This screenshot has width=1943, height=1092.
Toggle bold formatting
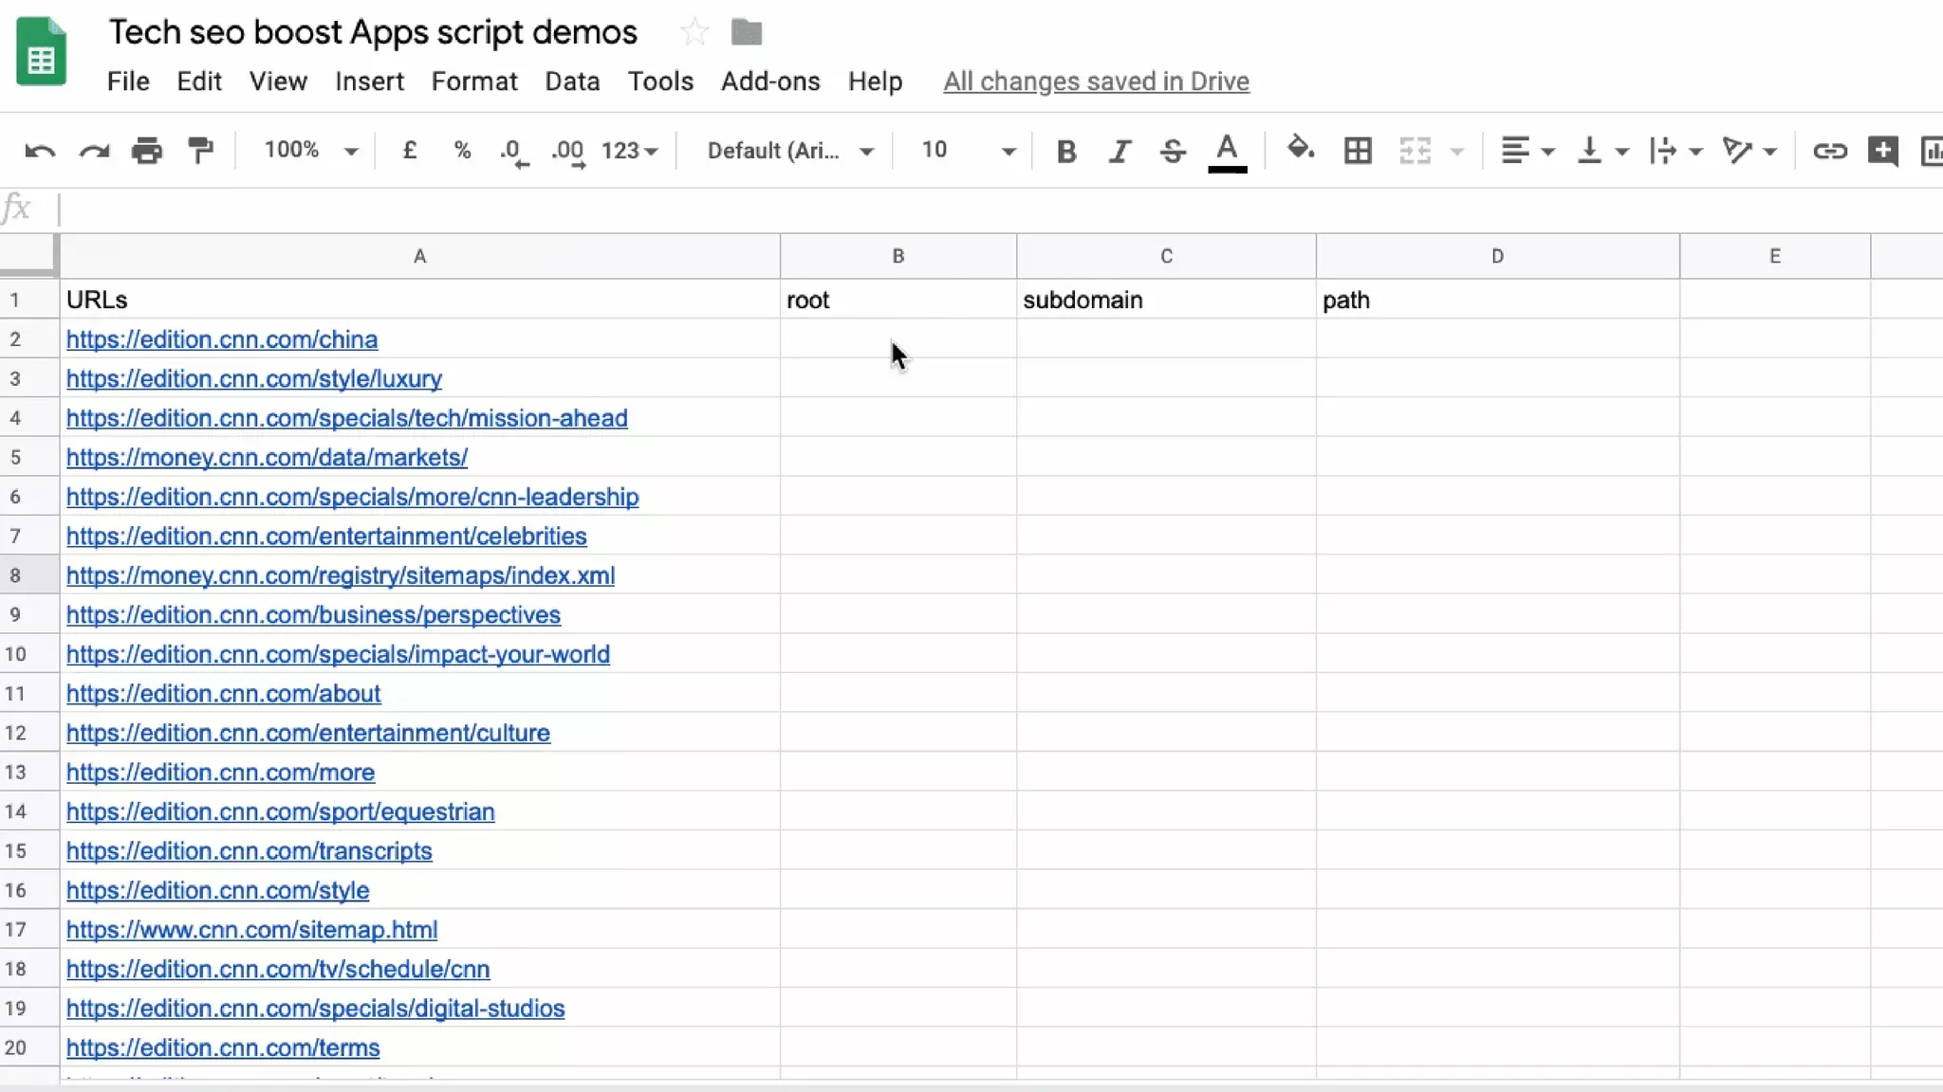tap(1066, 152)
